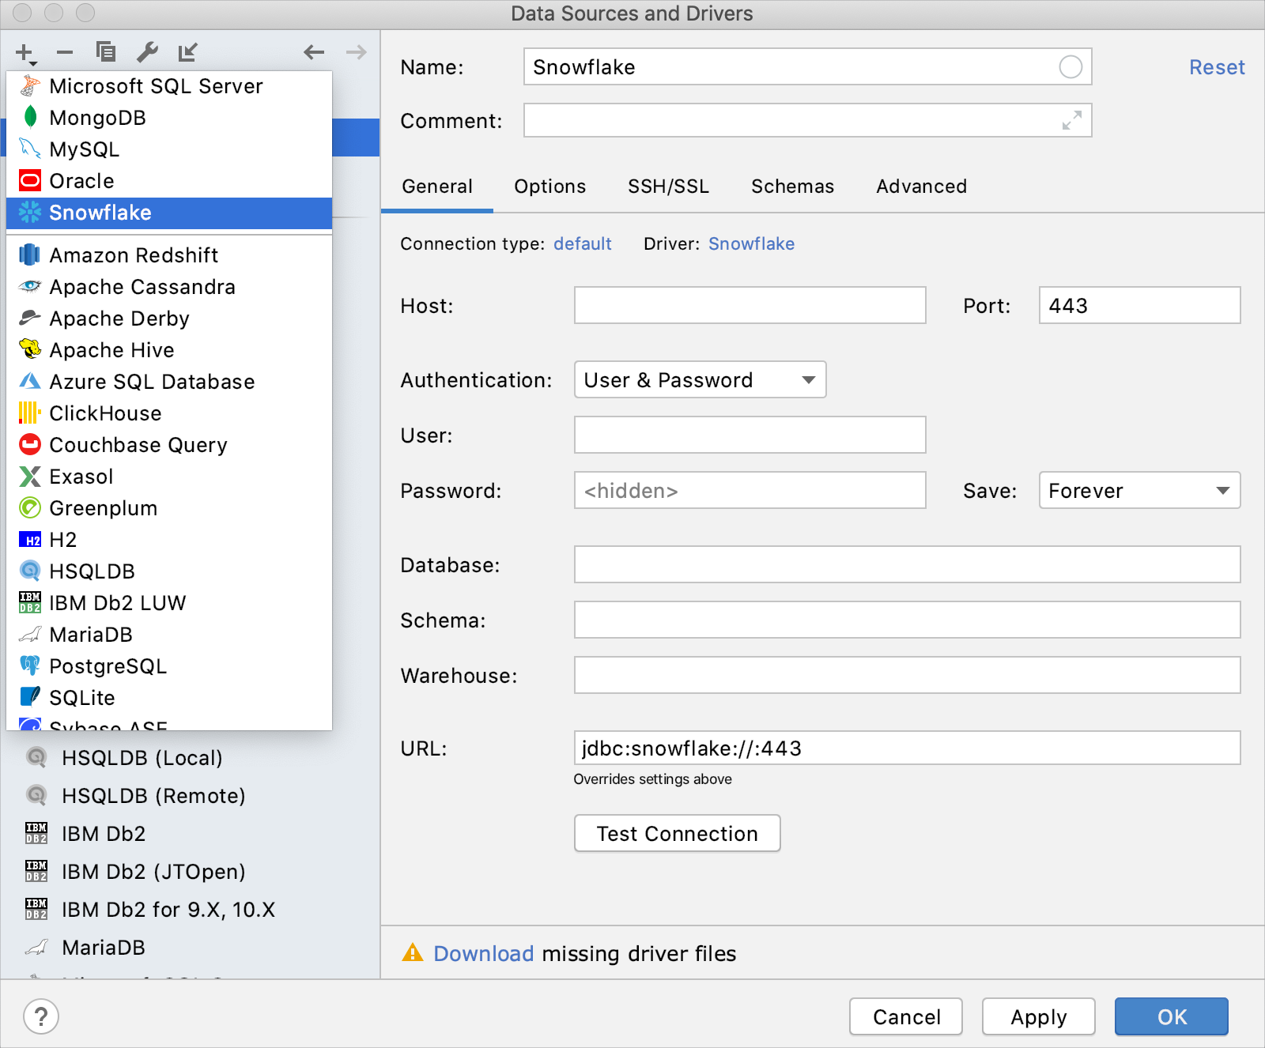Go forward with the right arrow
The height and width of the screenshot is (1048, 1265).
[x=357, y=52]
